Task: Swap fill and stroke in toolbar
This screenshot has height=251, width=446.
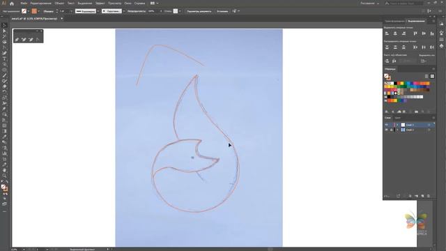Action: 6,181
